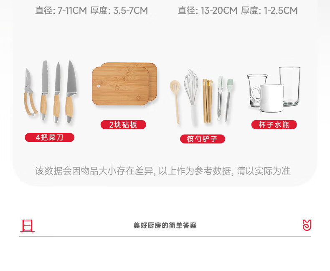Click the 杯子水瓶 red label
The height and width of the screenshot is (271, 330).
click(274, 125)
